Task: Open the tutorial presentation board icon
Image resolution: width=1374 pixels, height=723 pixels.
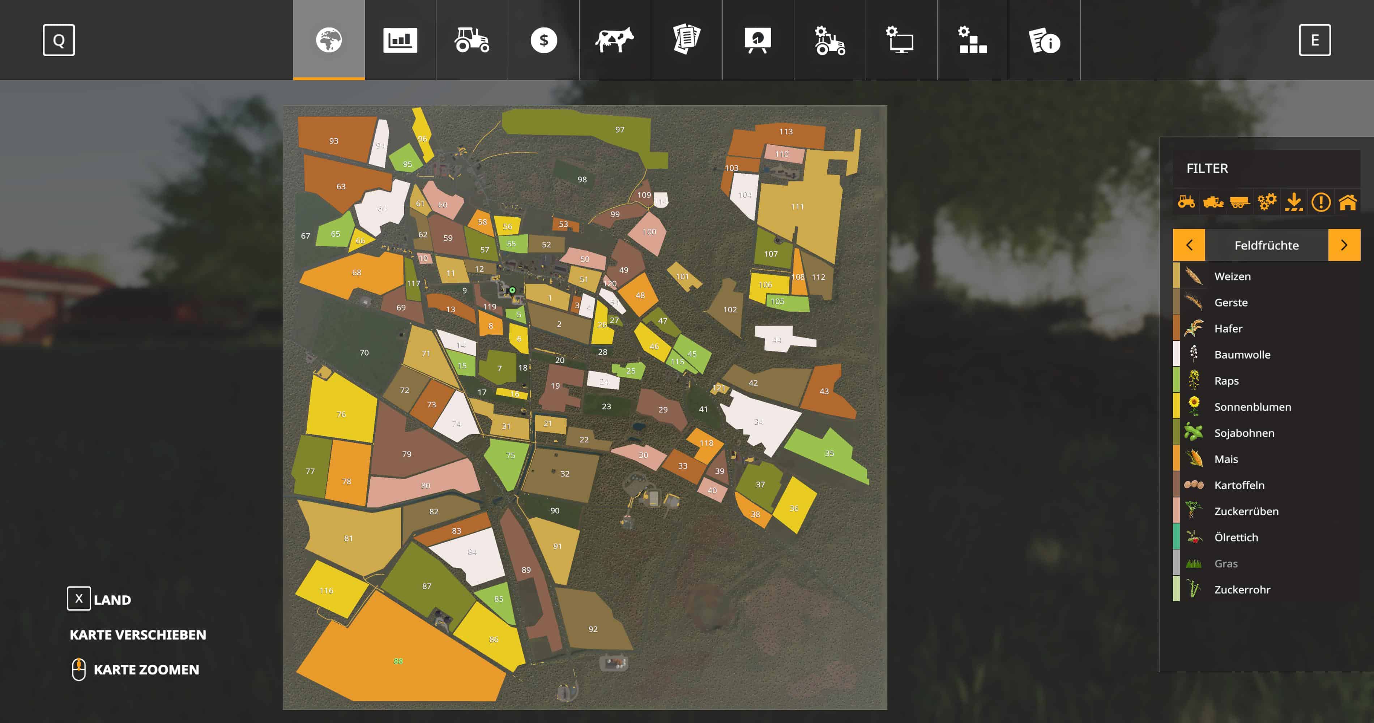Action: coord(758,40)
